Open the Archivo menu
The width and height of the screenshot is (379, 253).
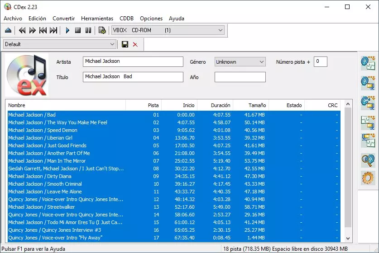[x=13, y=19]
